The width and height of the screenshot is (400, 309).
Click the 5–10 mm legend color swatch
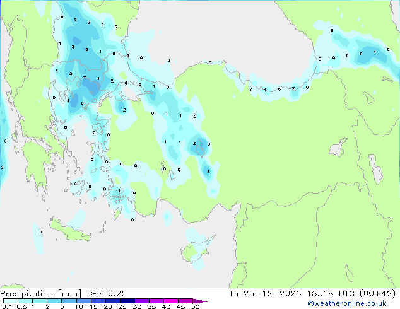tap(69, 301)
